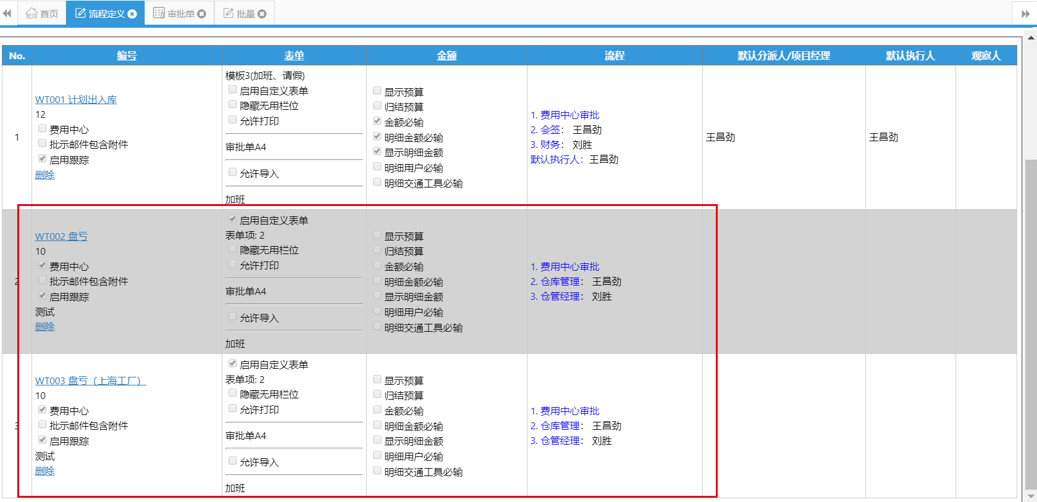
Task: Click 2. 仓库管理 step in WT002 row
Action: click(555, 281)
